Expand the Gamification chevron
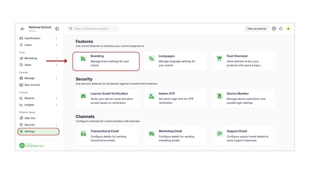Image resolution: width=310 pixels, height=174 pixels. (x=56, y=38)
